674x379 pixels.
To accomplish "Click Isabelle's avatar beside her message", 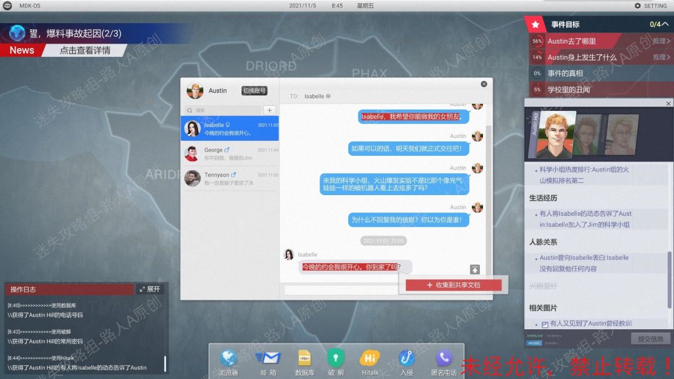I will click(289, 254).
